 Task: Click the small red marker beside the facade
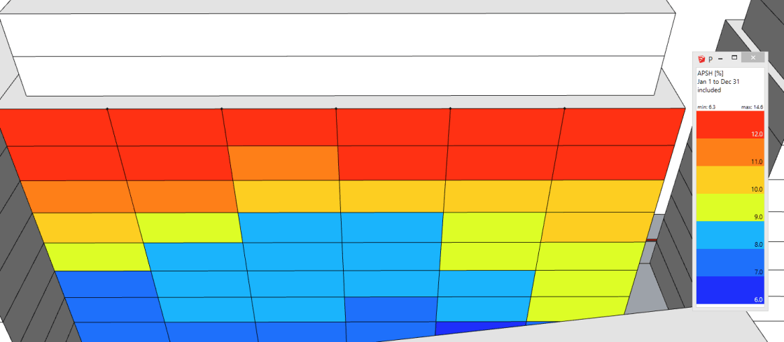pyautogui.click(x=650, y=241)
